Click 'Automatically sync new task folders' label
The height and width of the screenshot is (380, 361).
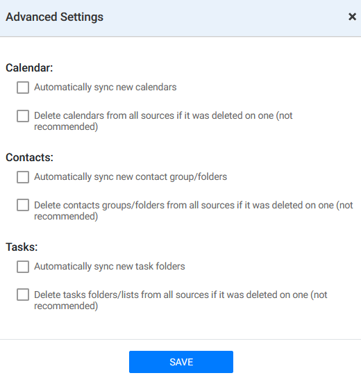tap(110, 266)
